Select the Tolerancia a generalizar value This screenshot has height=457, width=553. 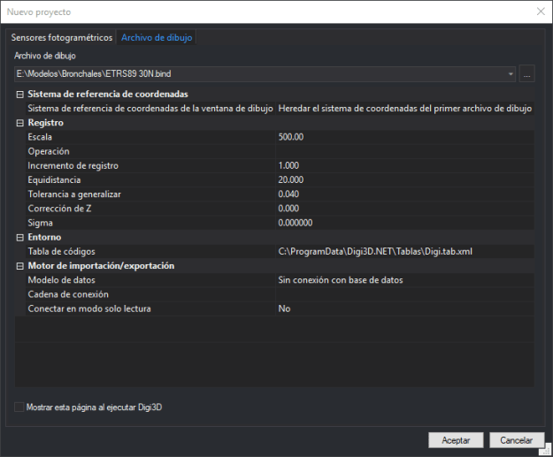click(403, 194)
